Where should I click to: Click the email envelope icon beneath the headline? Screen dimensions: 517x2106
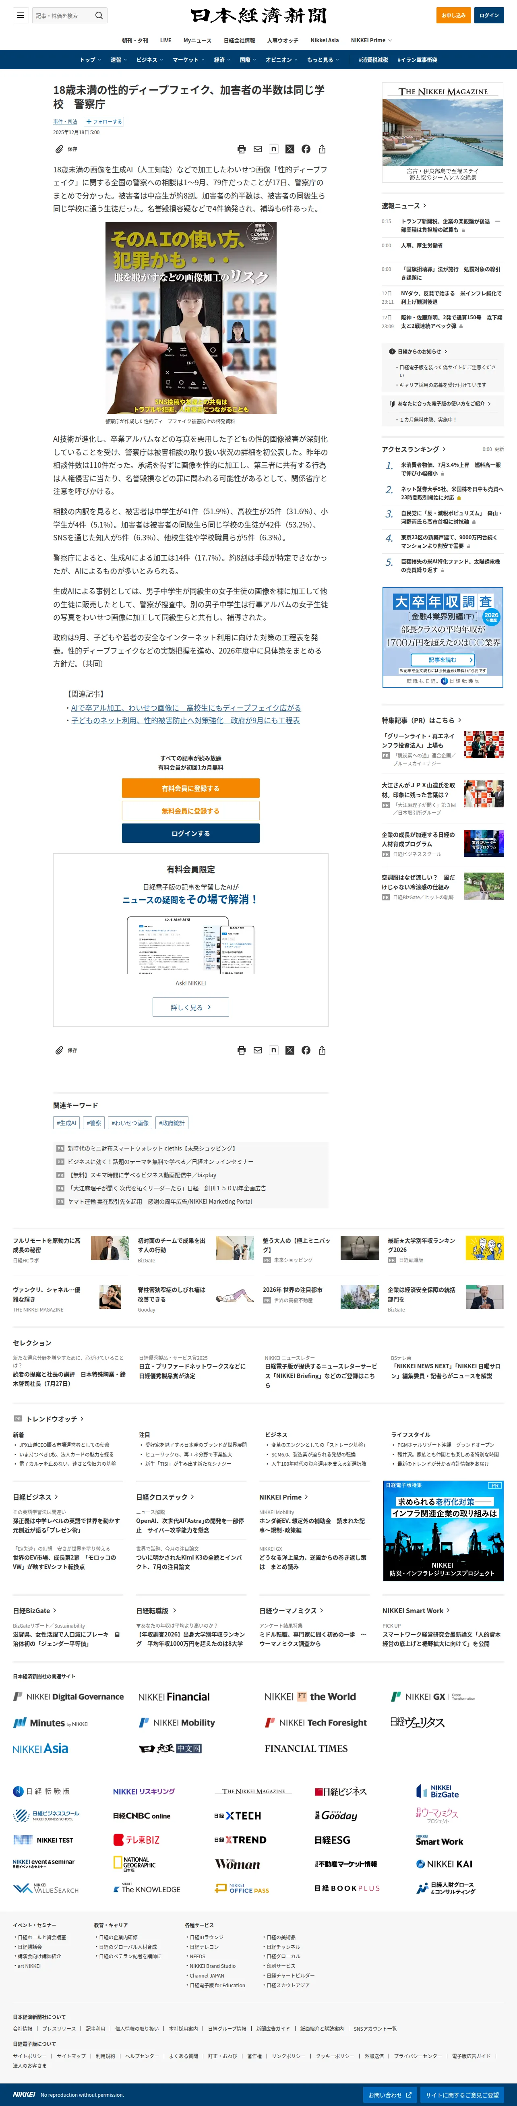pyautogui.click(x=258, y=149)
